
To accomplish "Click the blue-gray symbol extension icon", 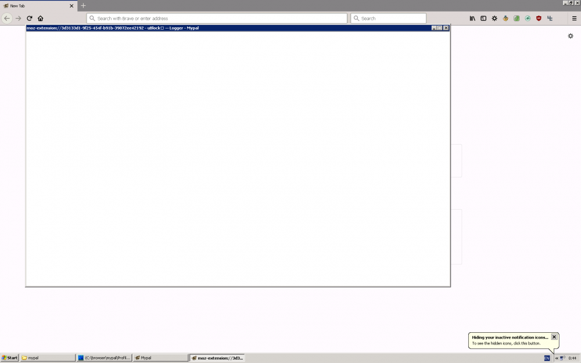I will 550,18.
